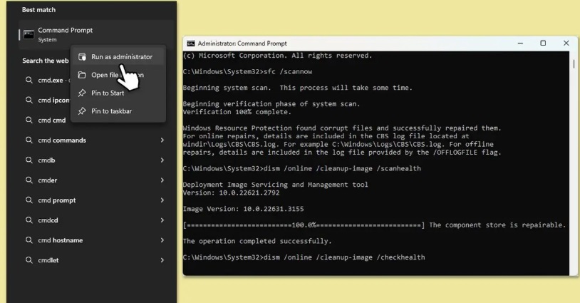Viewport: 580px width, 303px height.
Task: Click the search icon beside cmdcd
Action: 29,220
